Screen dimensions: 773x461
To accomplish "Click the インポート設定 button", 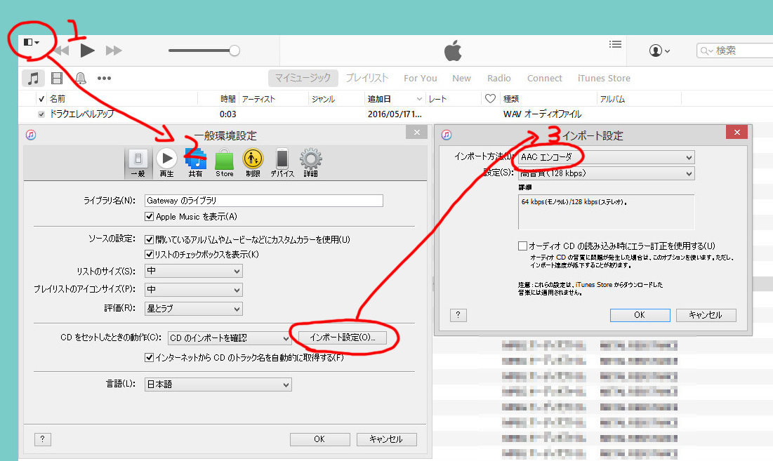I will tap(343, 338).
